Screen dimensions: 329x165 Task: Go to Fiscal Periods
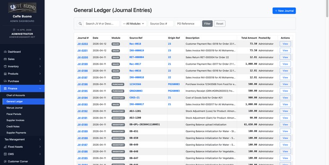(x=14, y=114)
